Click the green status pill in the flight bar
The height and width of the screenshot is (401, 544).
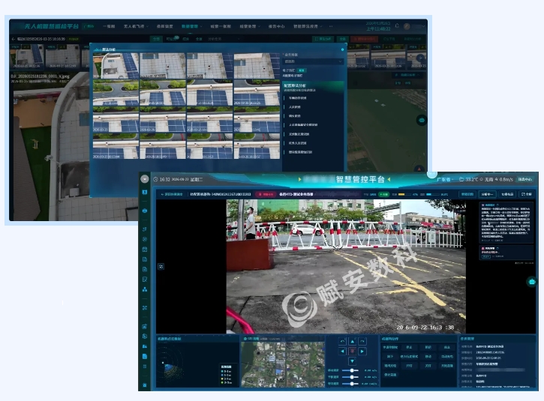tap(383, 194)
